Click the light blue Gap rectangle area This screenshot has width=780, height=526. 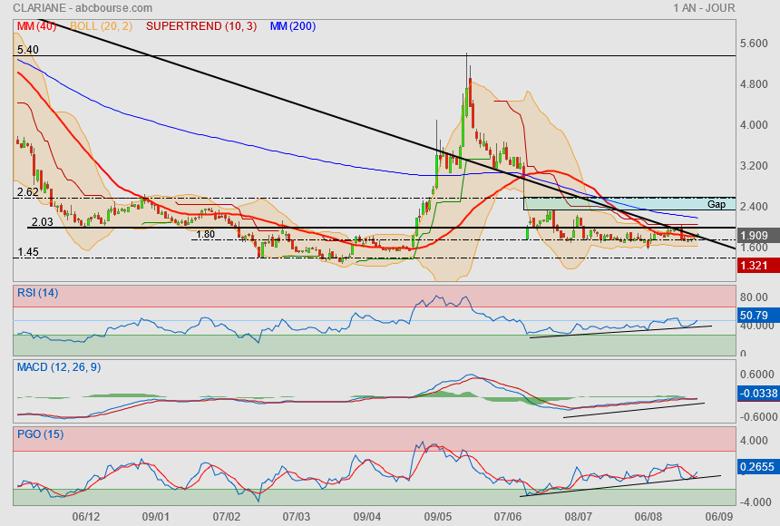pos(629,203)
